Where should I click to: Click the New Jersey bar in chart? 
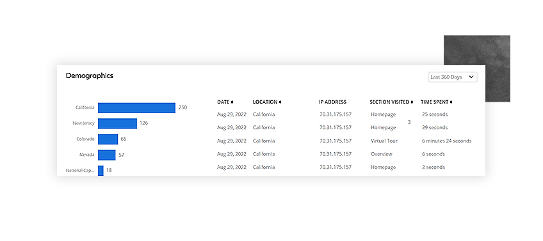117,123
